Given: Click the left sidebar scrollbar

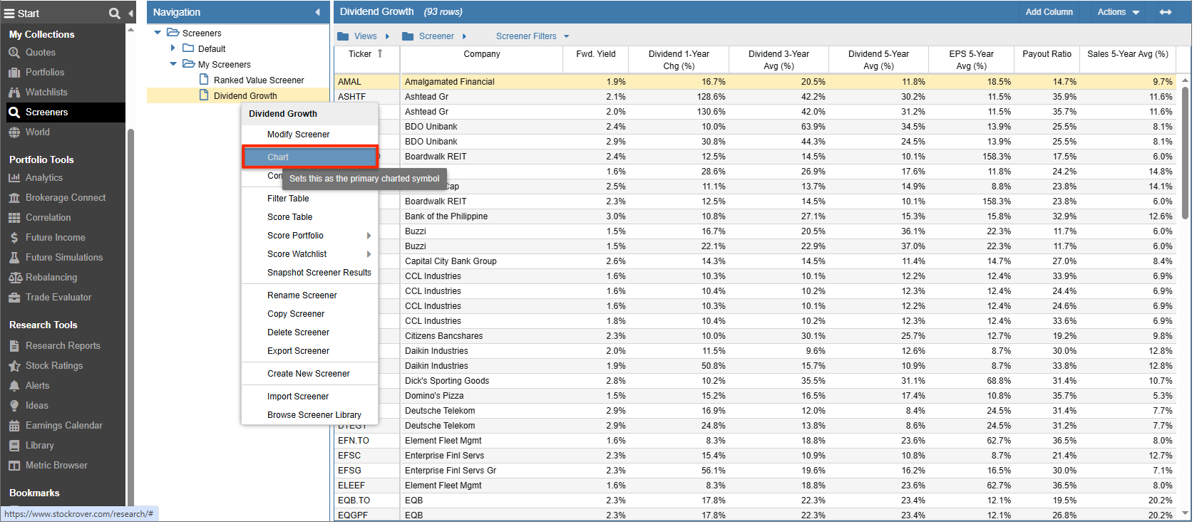Looking at the screenshot, I should click(130, 317).
